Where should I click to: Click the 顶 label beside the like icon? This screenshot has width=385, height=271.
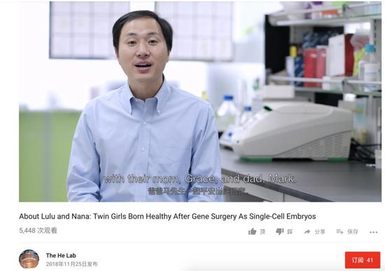[262, 232]
